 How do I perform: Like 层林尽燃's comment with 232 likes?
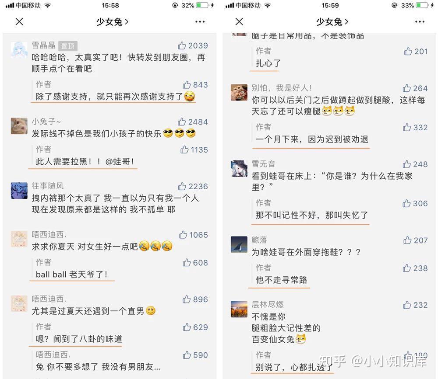407,305
